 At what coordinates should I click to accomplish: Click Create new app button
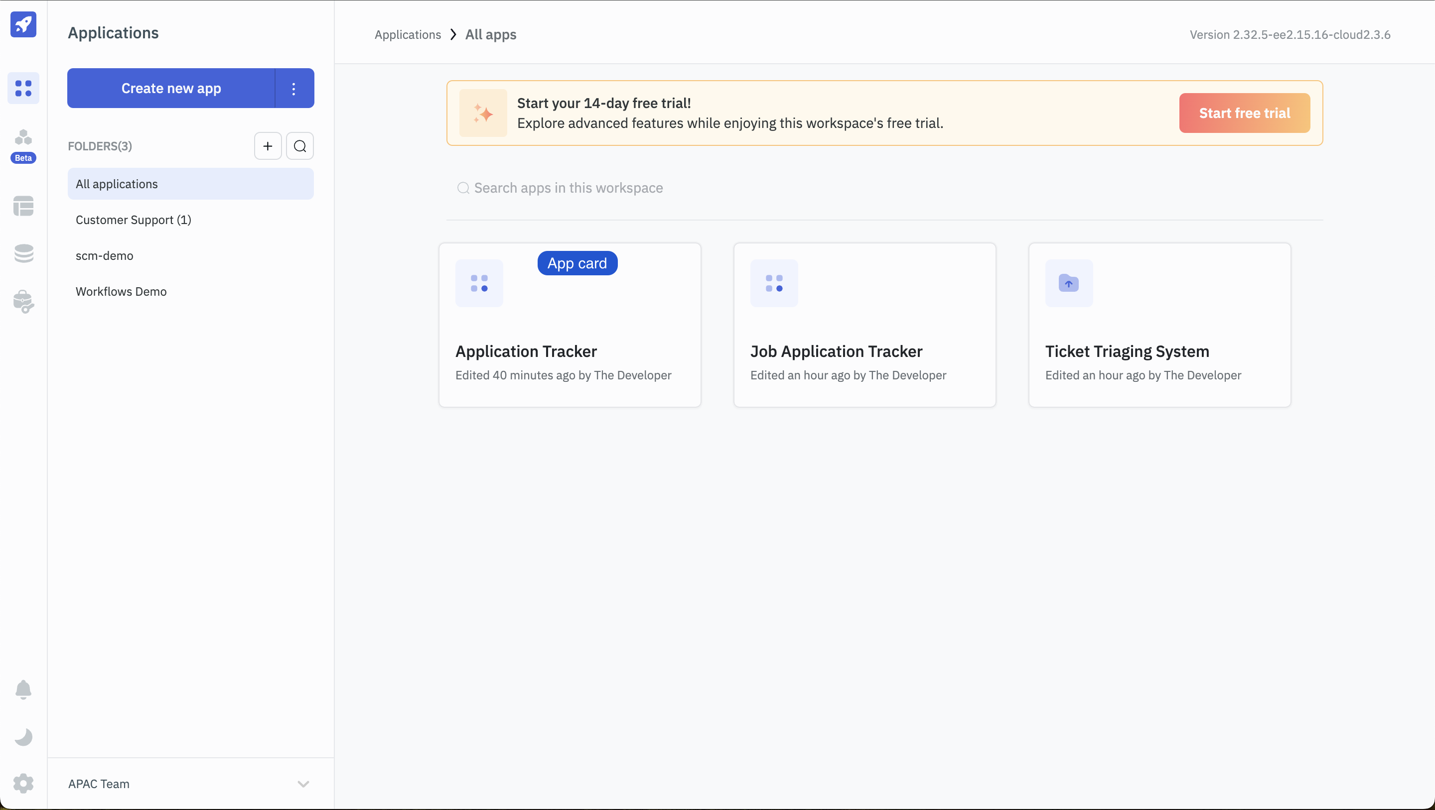pos(170,89)
